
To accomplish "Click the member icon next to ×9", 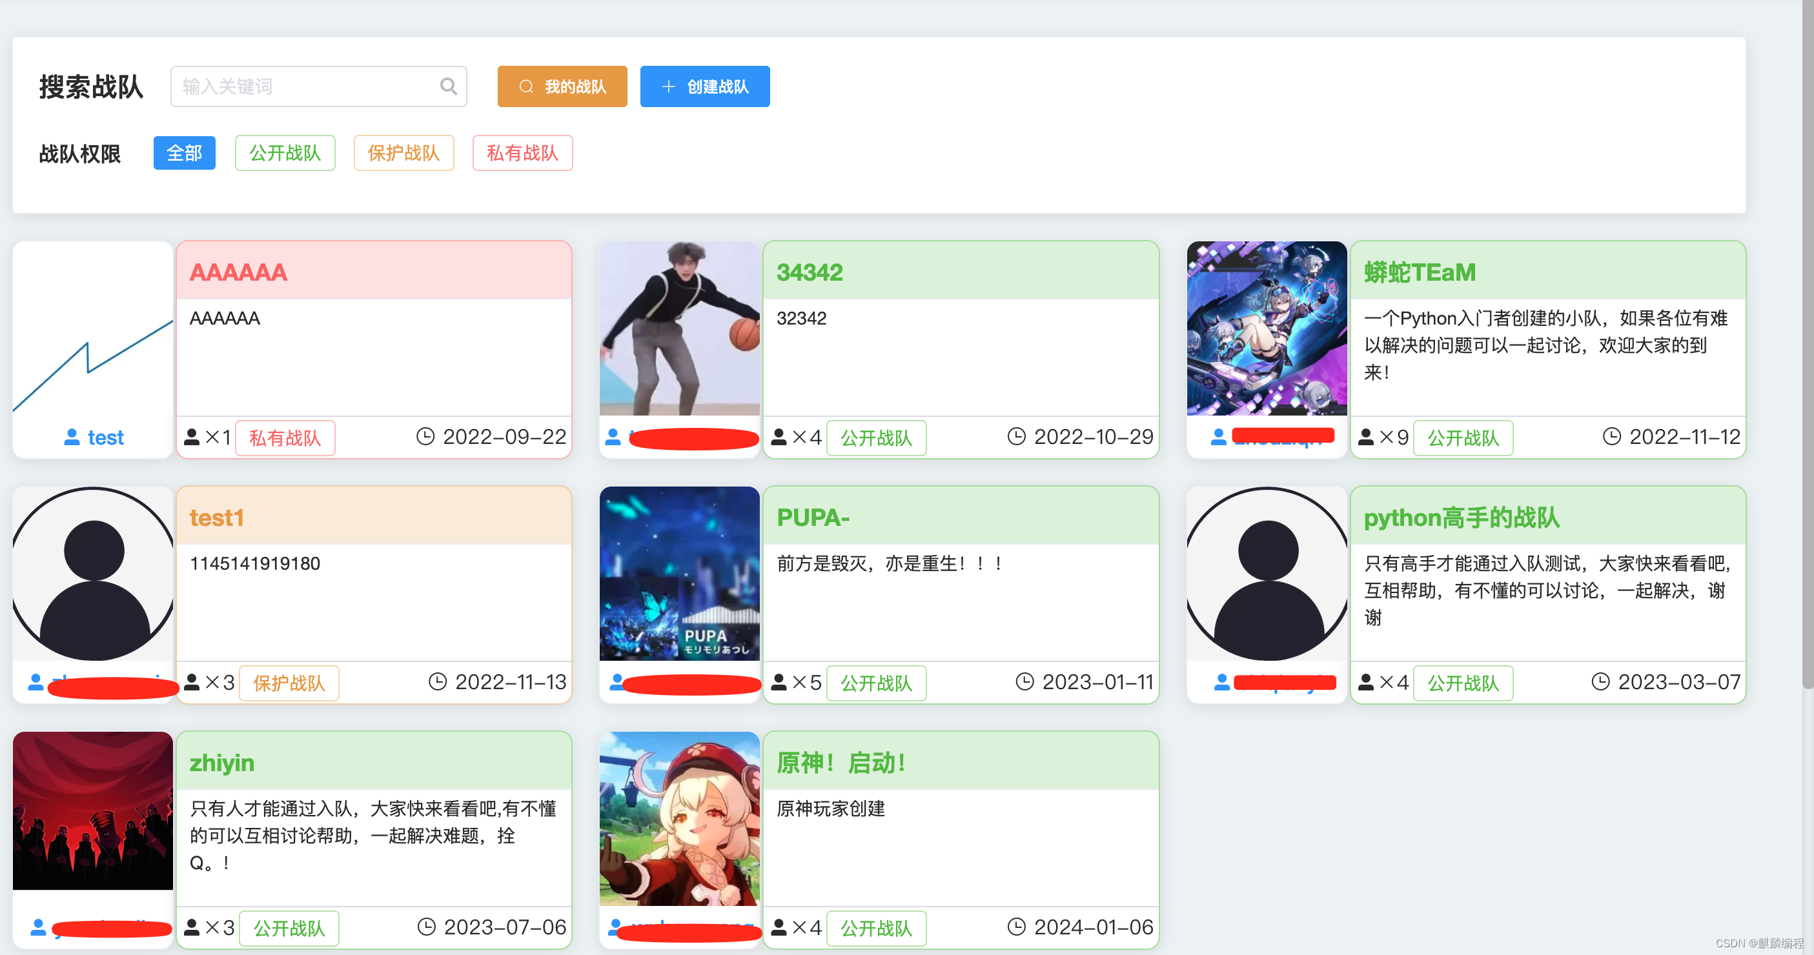I will click(x=1365, y=437).
